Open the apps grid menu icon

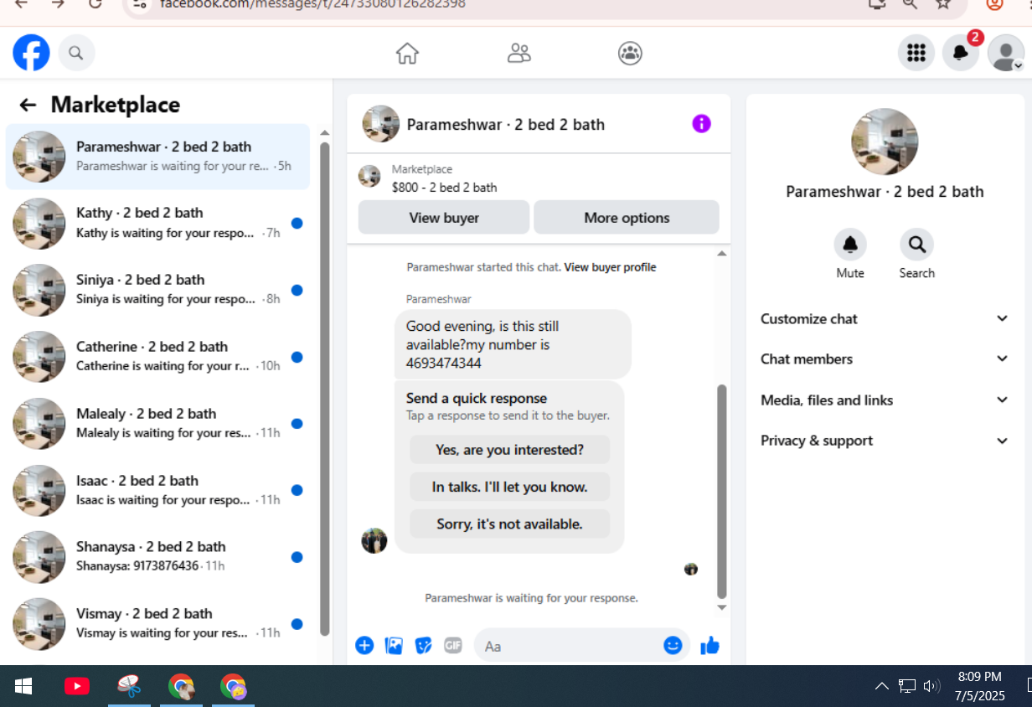pos(916,54)
